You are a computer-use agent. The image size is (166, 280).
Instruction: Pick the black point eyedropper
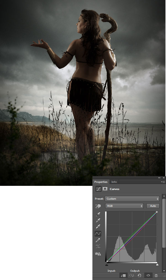pos(98,214)
